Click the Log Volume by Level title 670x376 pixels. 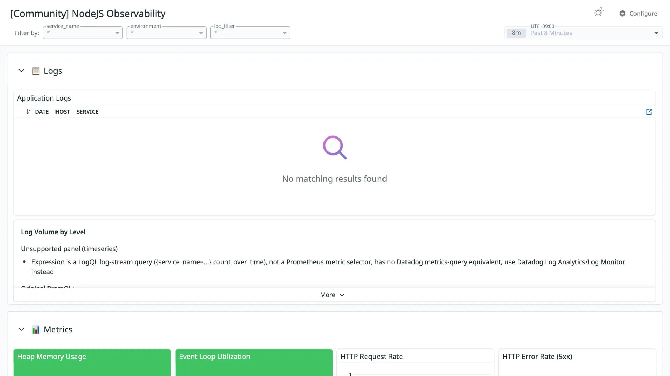point(53,232)
